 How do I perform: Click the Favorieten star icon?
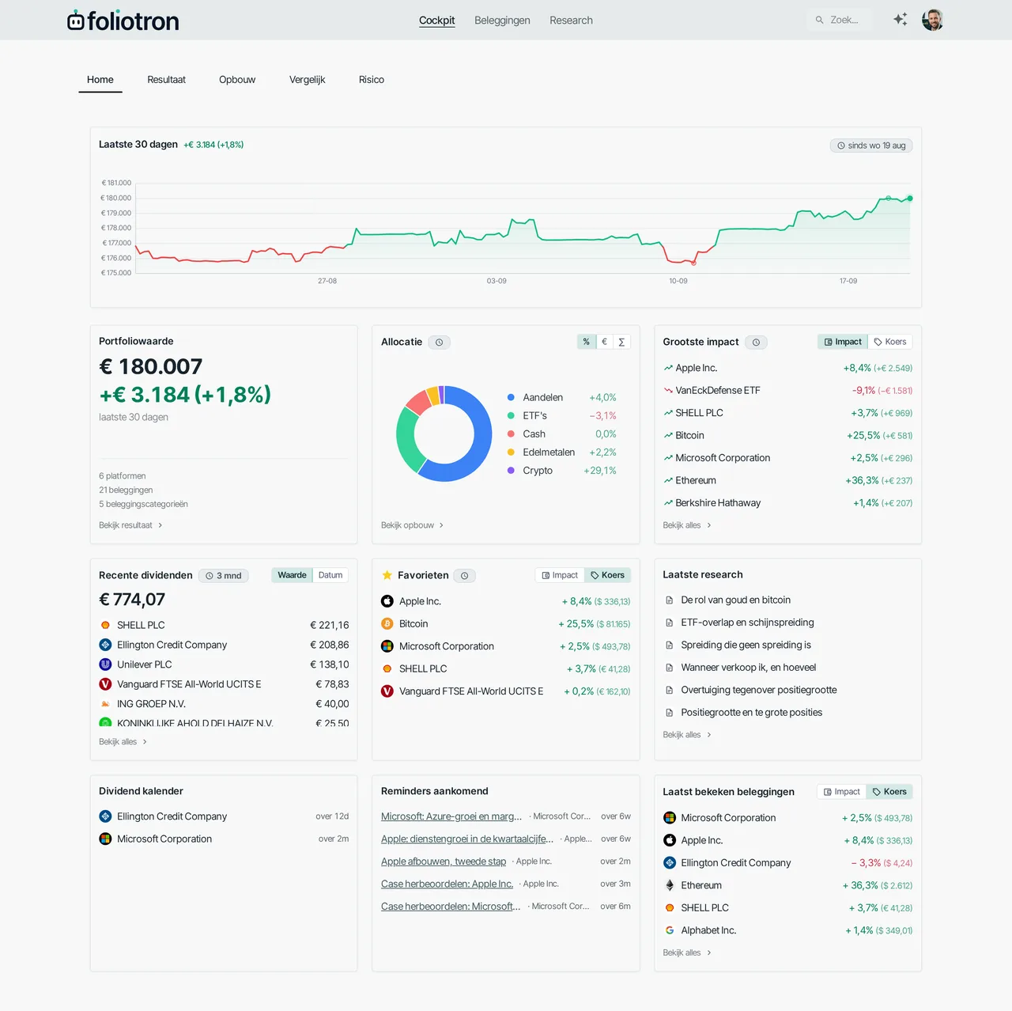click(387, 575)
